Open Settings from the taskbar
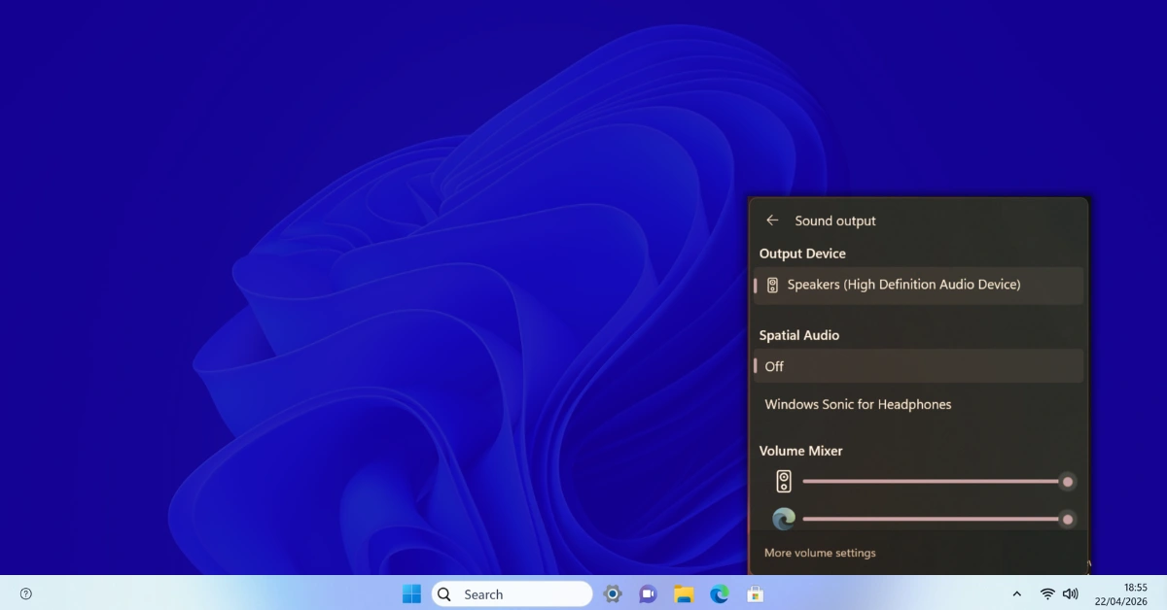 (x=613, y=593)
